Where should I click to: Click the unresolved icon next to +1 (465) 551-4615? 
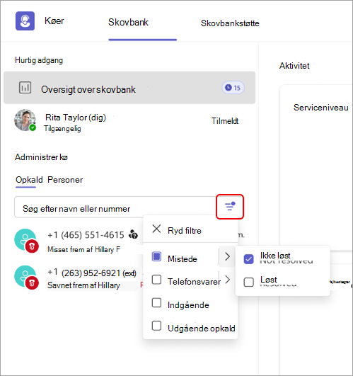click(x=134, y=234)
